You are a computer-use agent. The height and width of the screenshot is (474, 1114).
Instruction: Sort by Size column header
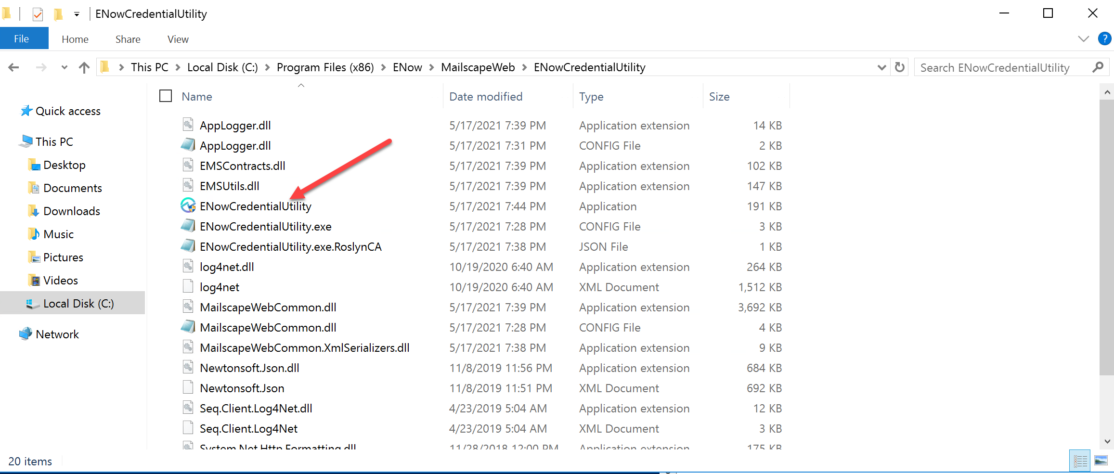(x=719, y=97)
